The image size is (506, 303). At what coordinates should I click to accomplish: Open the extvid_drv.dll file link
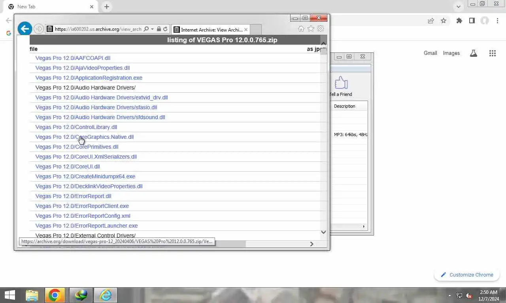pos(102,97)
